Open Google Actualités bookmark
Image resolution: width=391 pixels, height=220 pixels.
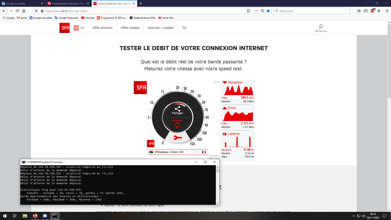click(41, 18)
